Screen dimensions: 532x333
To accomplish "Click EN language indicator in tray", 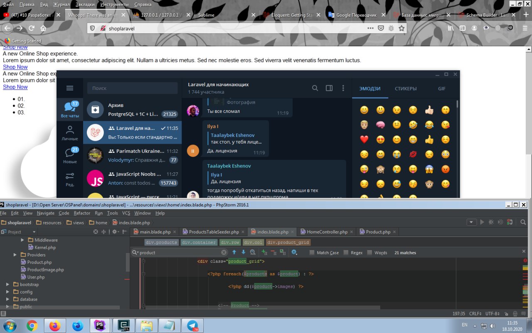I will (464, 325).
